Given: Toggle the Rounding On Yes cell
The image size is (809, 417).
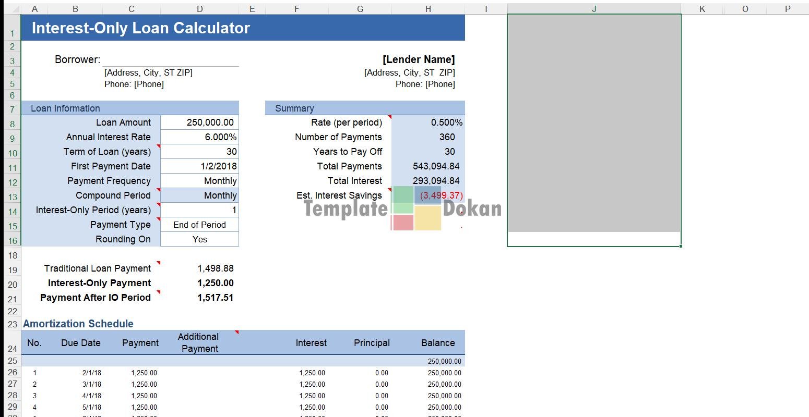Looking at the screenshot, I should click(x=199, y=239).
